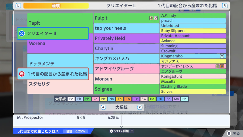
Task: Click up arrow beside 大系統 selector
Action: 103,107
